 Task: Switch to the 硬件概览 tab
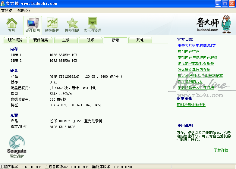(x=15, y=40)
